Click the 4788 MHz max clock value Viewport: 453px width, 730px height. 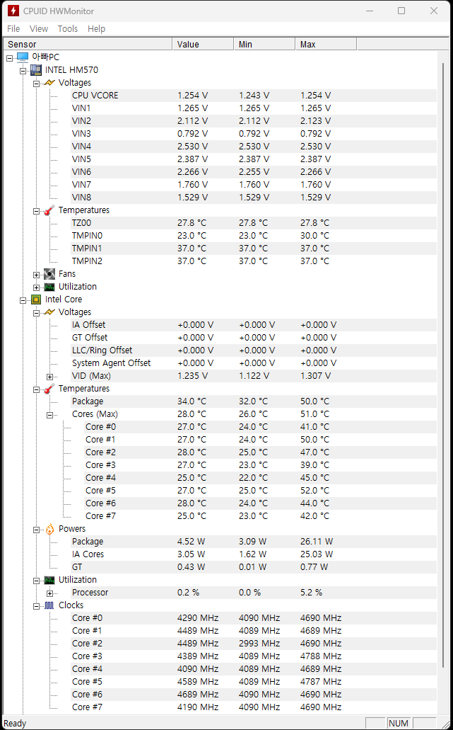coord(321,656)
